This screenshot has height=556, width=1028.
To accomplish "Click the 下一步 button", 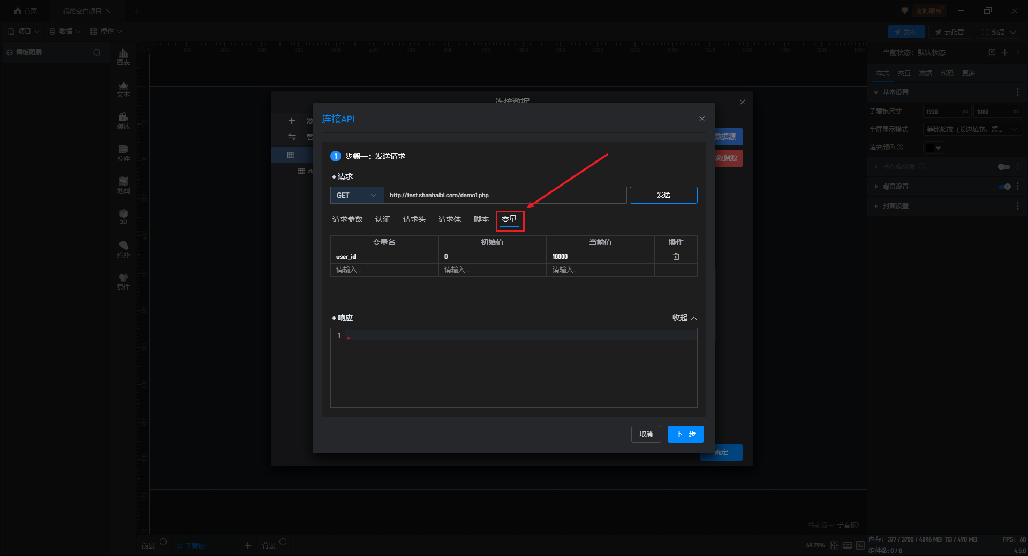I will (x=685, y=434).
